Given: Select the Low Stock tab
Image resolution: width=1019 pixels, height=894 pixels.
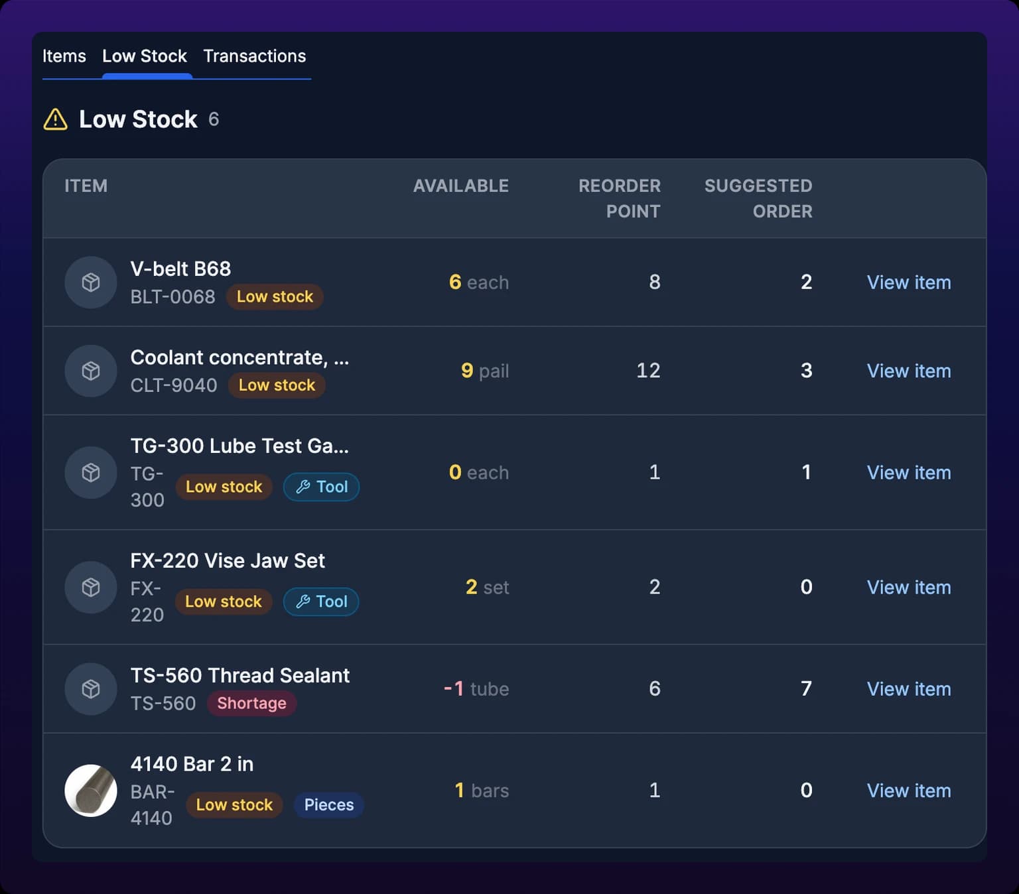Looking at the screenshot, I should coord(145,56).
